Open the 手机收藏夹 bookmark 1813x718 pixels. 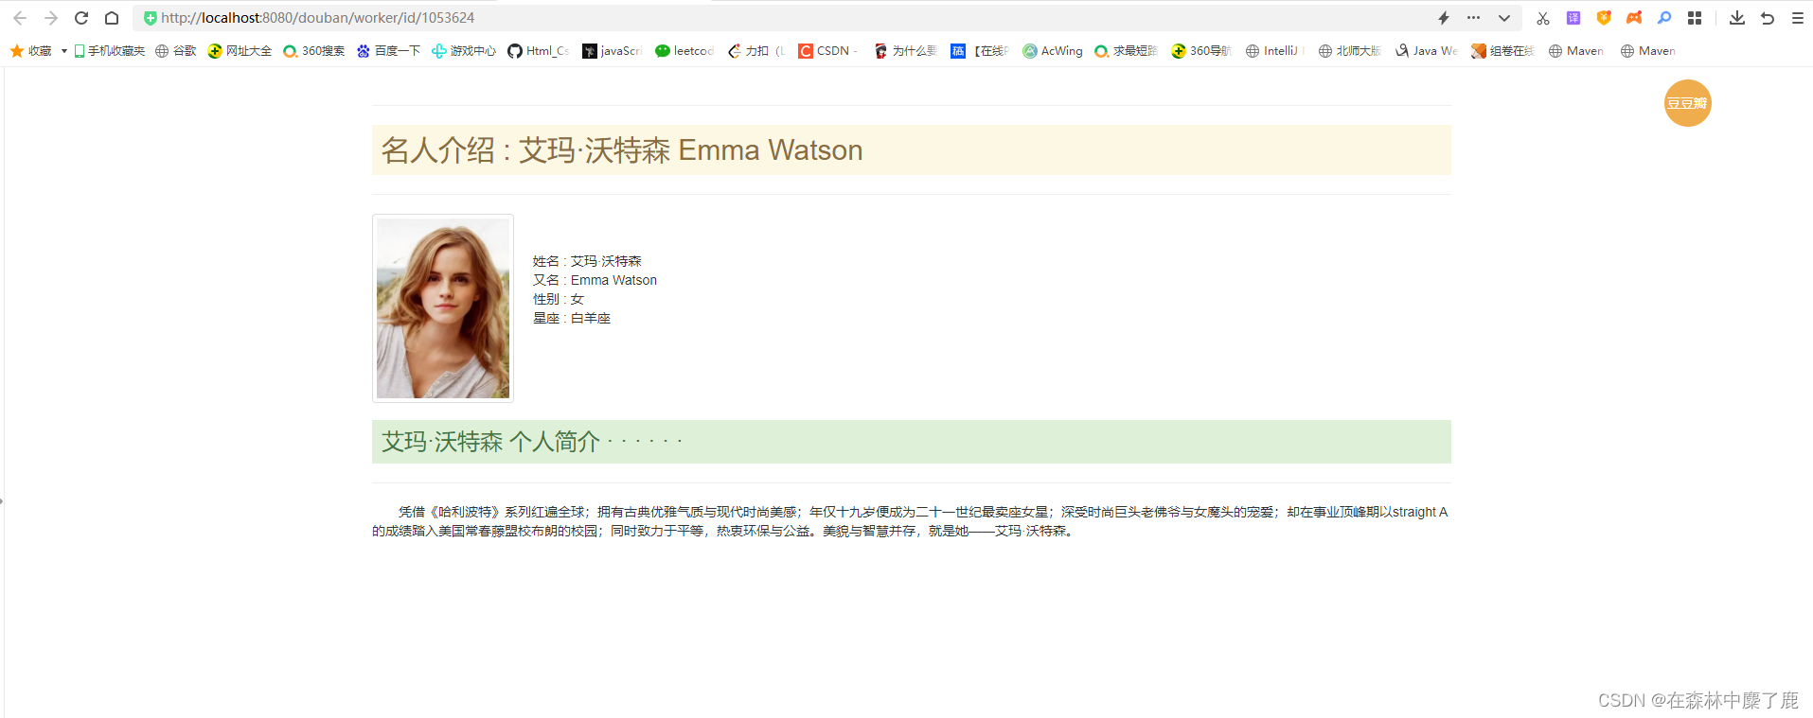click(x=109, y=51)
